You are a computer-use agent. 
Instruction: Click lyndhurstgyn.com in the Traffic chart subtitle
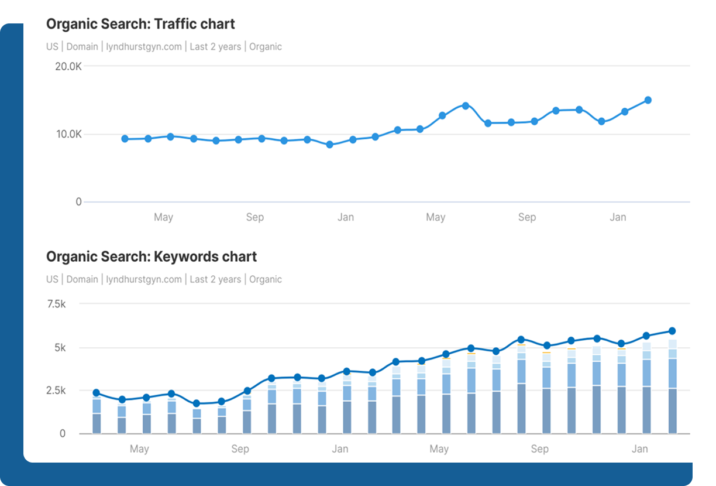point(144,47)
